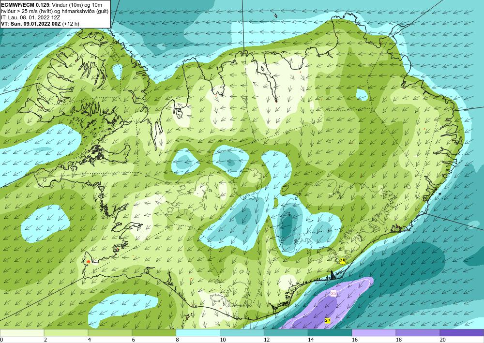Click the light green 2–4 m/s legend swatch
The image size is (484, 343).
(x=66, y=333)
